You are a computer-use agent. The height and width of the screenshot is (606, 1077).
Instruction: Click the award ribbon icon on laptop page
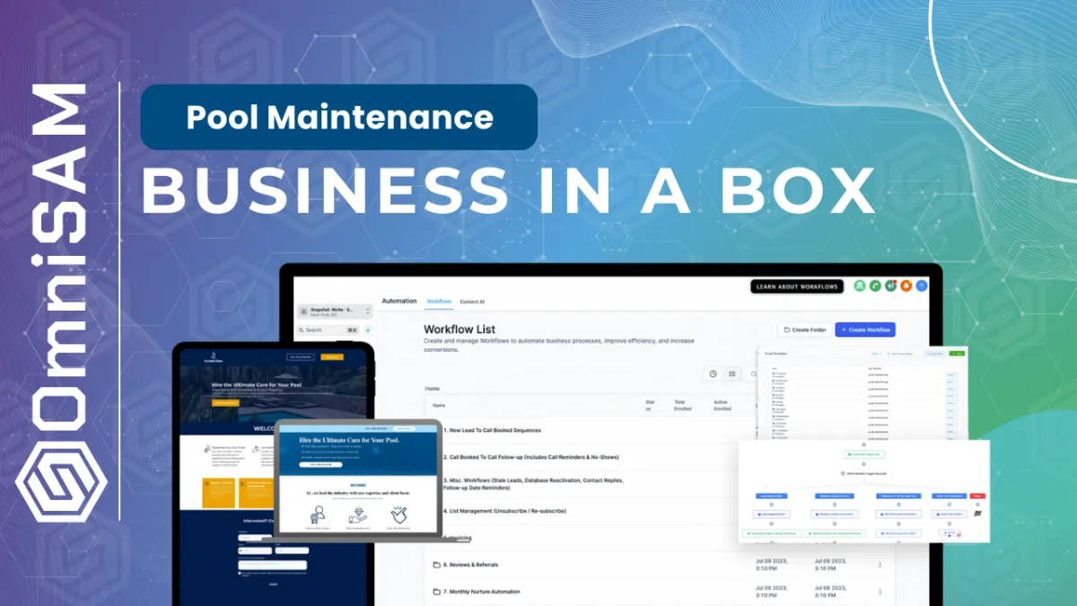[x=320, y=515]
